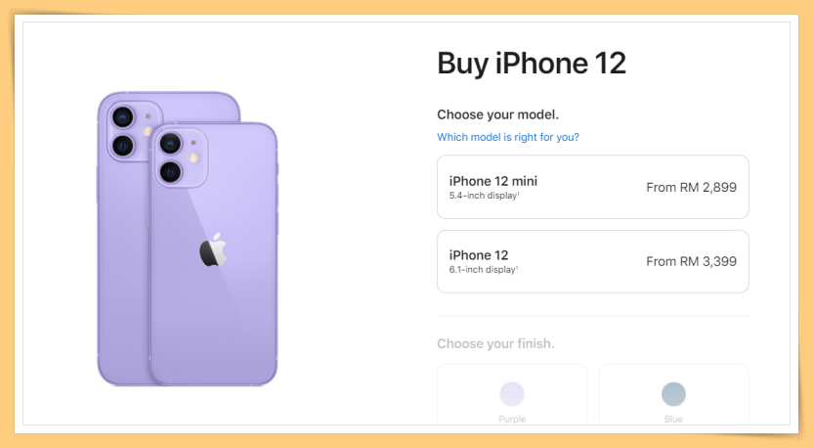
Task: Click the 'Choose your finish.' section heading
Action: 495,343
